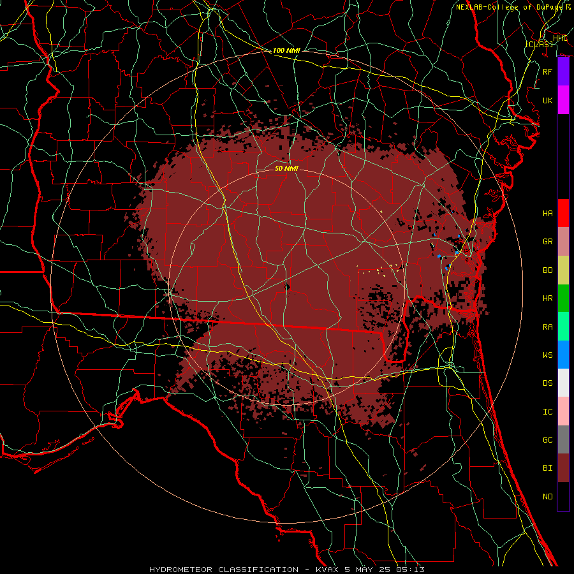574x574 pixels.
Task: Select the GC gray legend swatch
Action: click(x=563, y=439)
